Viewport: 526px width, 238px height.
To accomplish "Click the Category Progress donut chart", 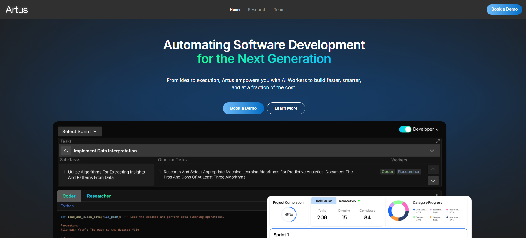I will coord(398,211).
